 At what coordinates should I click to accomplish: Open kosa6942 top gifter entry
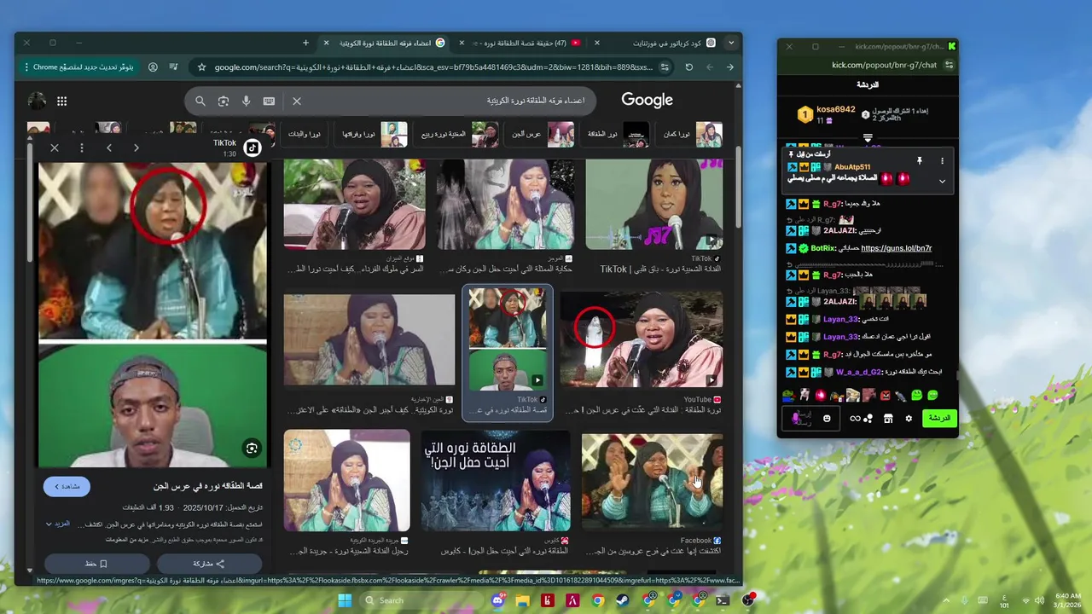pos(826,114)
